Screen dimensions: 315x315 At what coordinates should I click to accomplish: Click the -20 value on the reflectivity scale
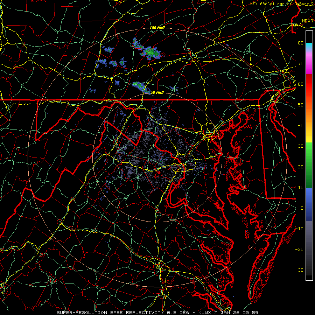point(299,249)
